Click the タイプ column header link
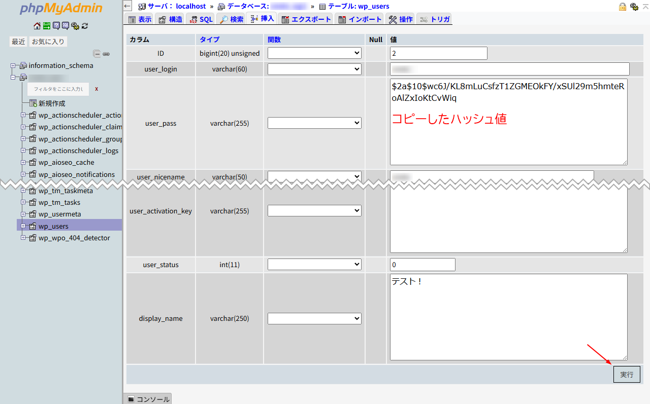This screenshot has width=650, height=404. (209, 40)
